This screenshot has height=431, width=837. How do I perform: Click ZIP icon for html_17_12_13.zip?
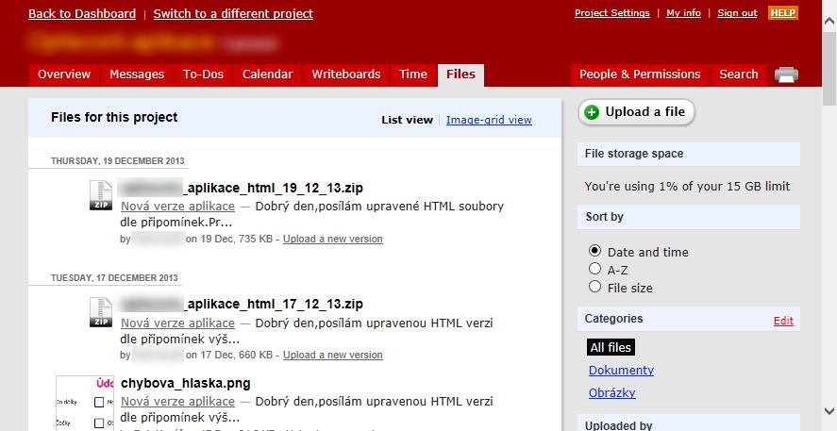[101, 312]
